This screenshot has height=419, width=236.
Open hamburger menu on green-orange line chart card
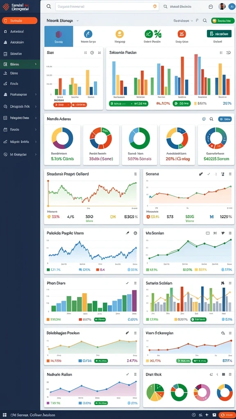pyautogui.click(x=135, y=173)
